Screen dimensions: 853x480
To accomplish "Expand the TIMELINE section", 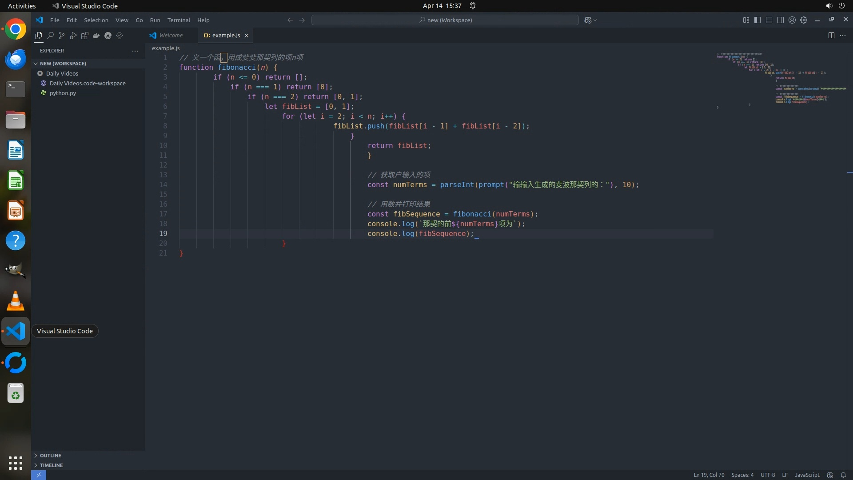I will coord(51,465).
